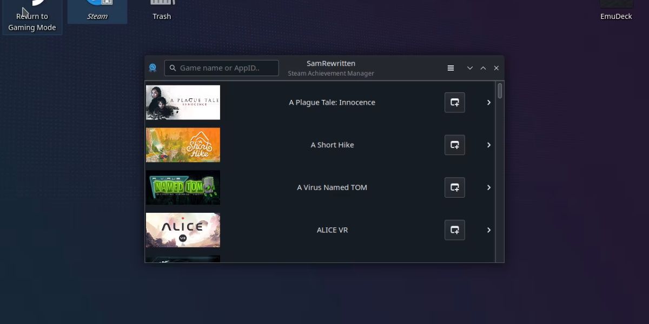Click the magnifier icon in the search bar
Image resolution: width=649 pixels, height=324 pixels.
[173, 67]
